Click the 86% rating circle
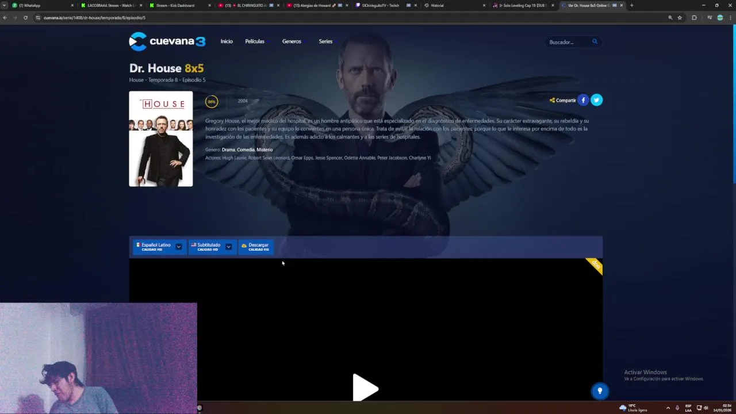This screenshot has height=414, width=736. [212, 102]
